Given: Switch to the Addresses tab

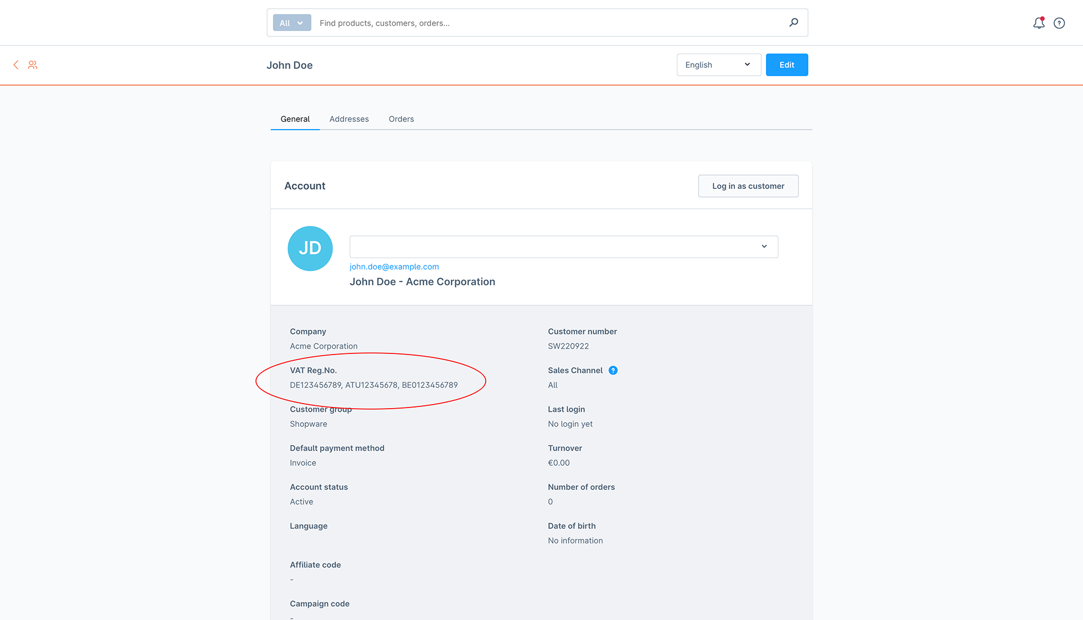Looking at the screenshot, I should (349, 119).
